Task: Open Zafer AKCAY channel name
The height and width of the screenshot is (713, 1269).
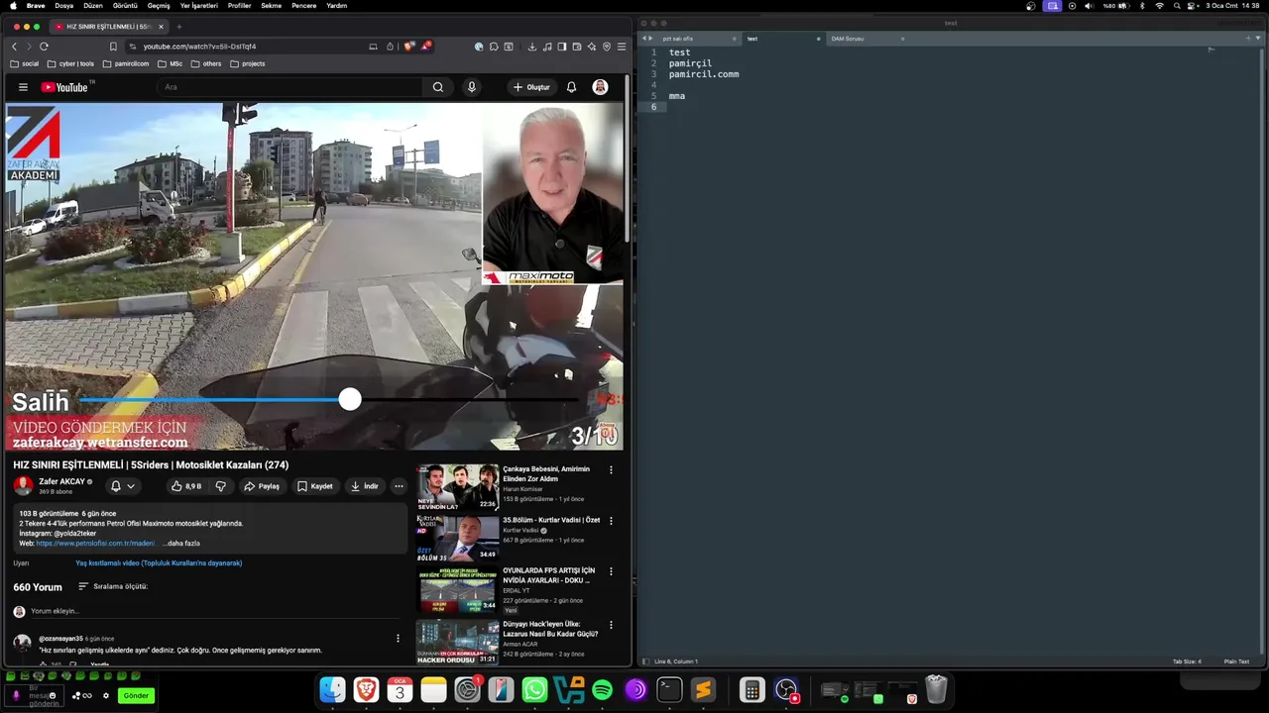Action: (61, 481)
